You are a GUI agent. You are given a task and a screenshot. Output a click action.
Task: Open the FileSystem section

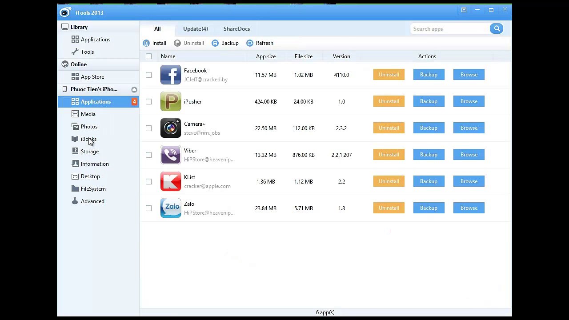point(93,189)
